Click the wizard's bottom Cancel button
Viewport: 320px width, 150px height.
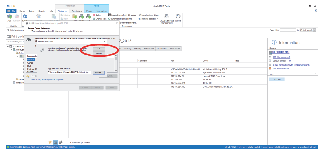pyautogui.click(x=112, y=87)
